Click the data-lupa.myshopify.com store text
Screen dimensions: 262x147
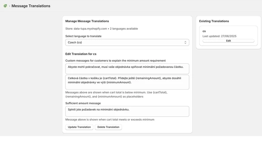(x=90, y=29)
